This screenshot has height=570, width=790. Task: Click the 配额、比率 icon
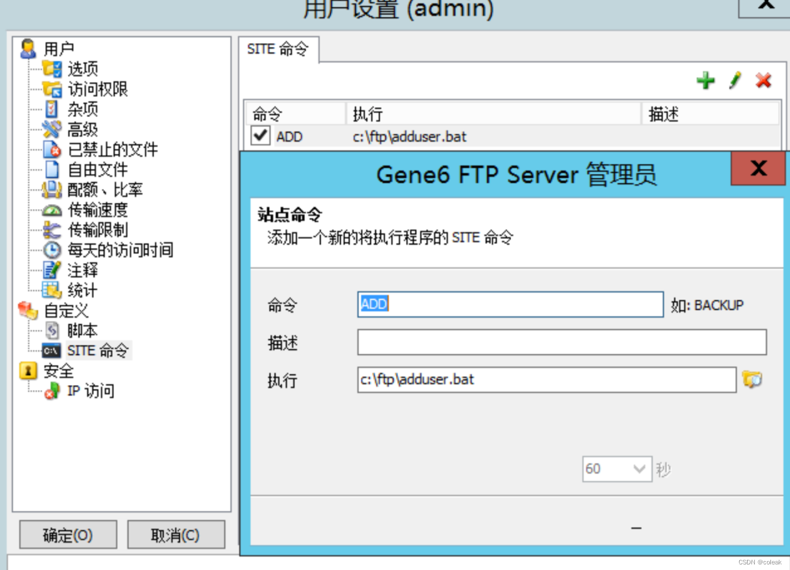(x=52, y=189)
